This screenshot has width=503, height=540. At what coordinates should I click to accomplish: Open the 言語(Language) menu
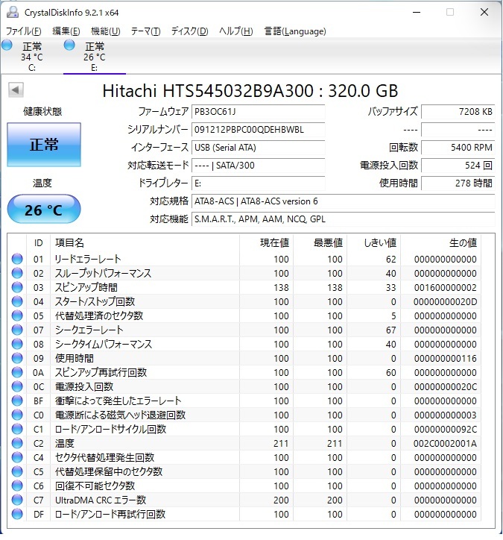point(295,31)
